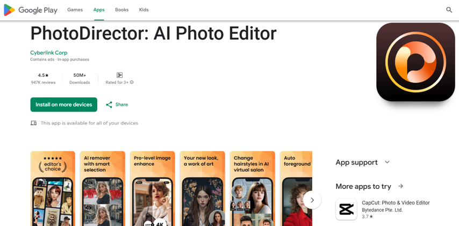Screen dimensions: 459x226
Task: Click the devices icon beside availability text
Action: pyautogui.click(x=34, y=123)
